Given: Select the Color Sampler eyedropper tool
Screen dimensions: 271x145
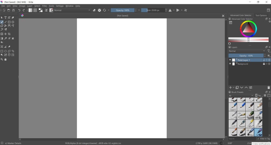Looking at the screenshot, I should click(x=5, y=39).
